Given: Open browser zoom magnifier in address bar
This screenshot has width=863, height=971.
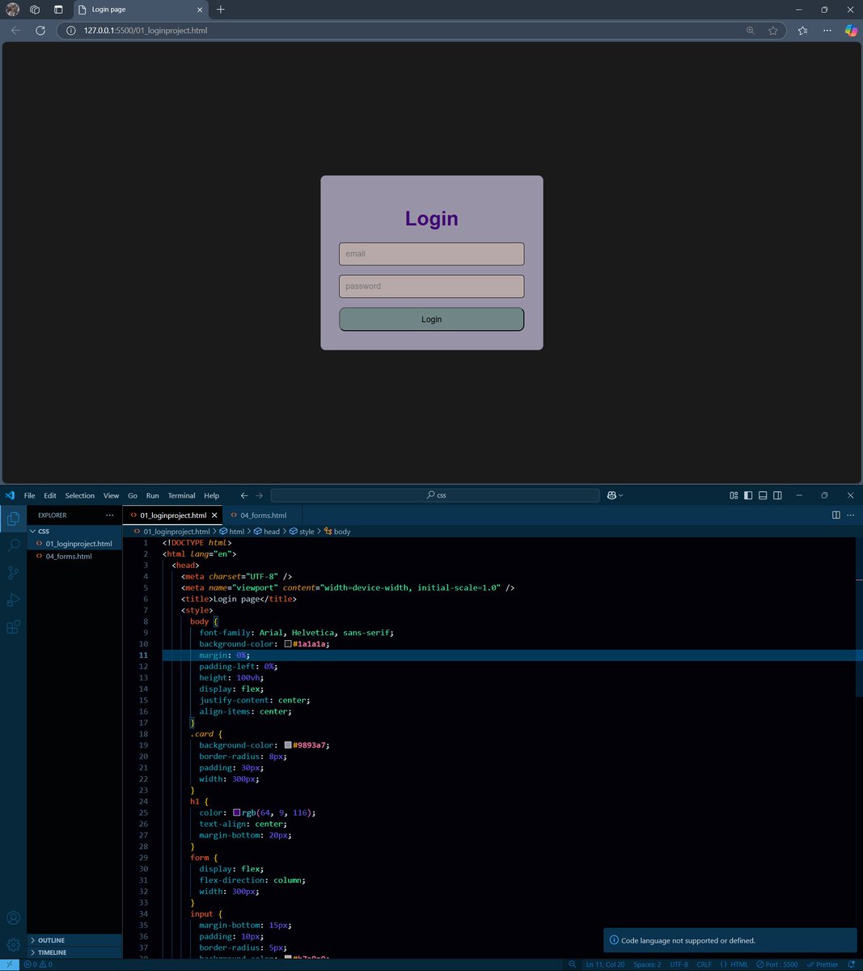Looking at the screenshot, I should (751, 30).
